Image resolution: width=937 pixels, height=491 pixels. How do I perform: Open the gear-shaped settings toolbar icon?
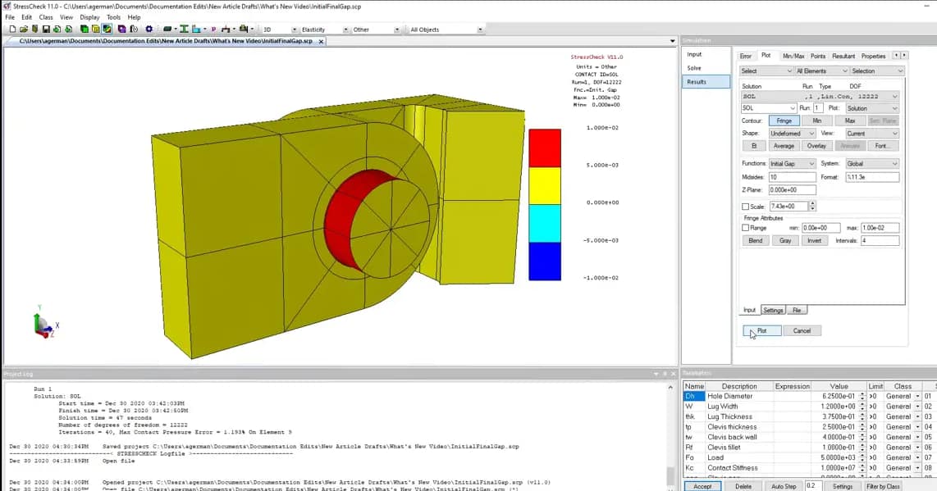click(148, 29)
